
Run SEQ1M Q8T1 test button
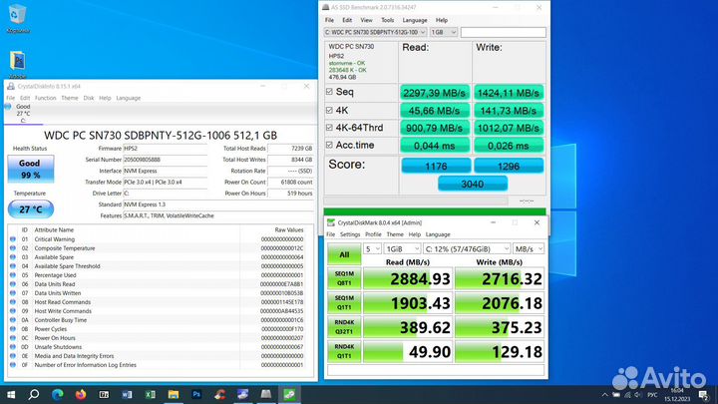[344, 278]
